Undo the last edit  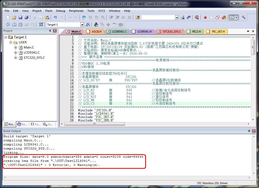tap(55, 17)
